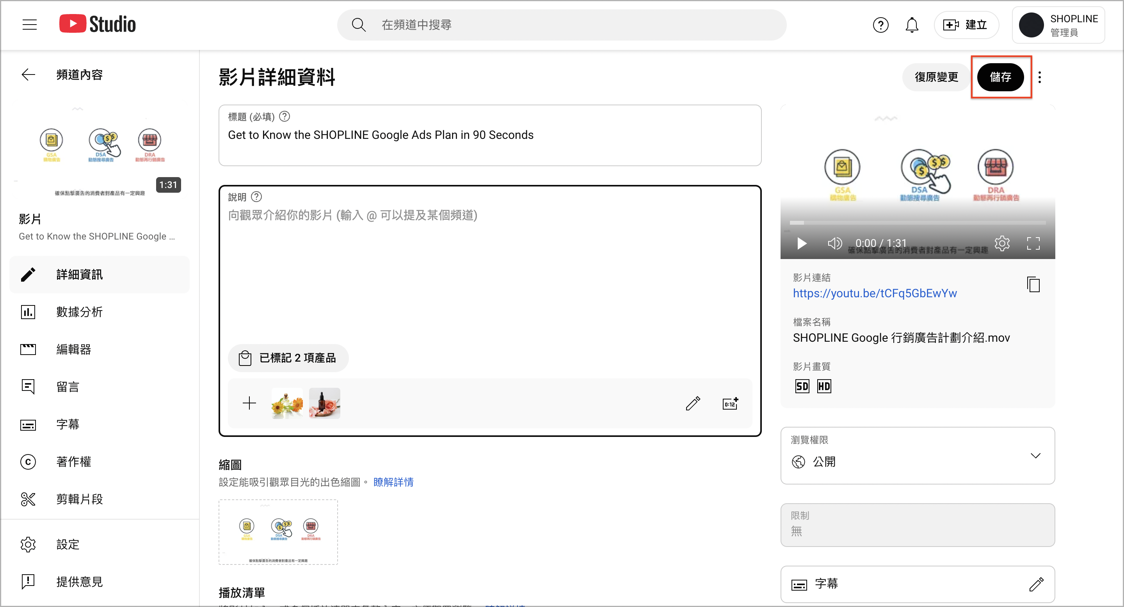
Task: Open 設定 settings in sidebar
Action: (100, 544)
